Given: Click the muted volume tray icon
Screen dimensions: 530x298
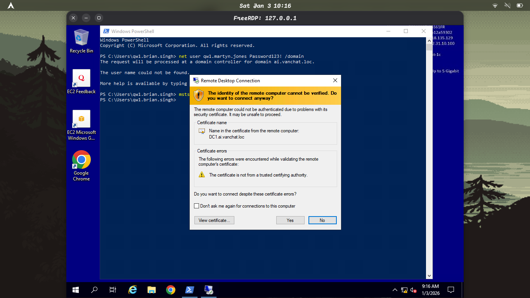Looking at the screenshot, I should coord(413,290).
